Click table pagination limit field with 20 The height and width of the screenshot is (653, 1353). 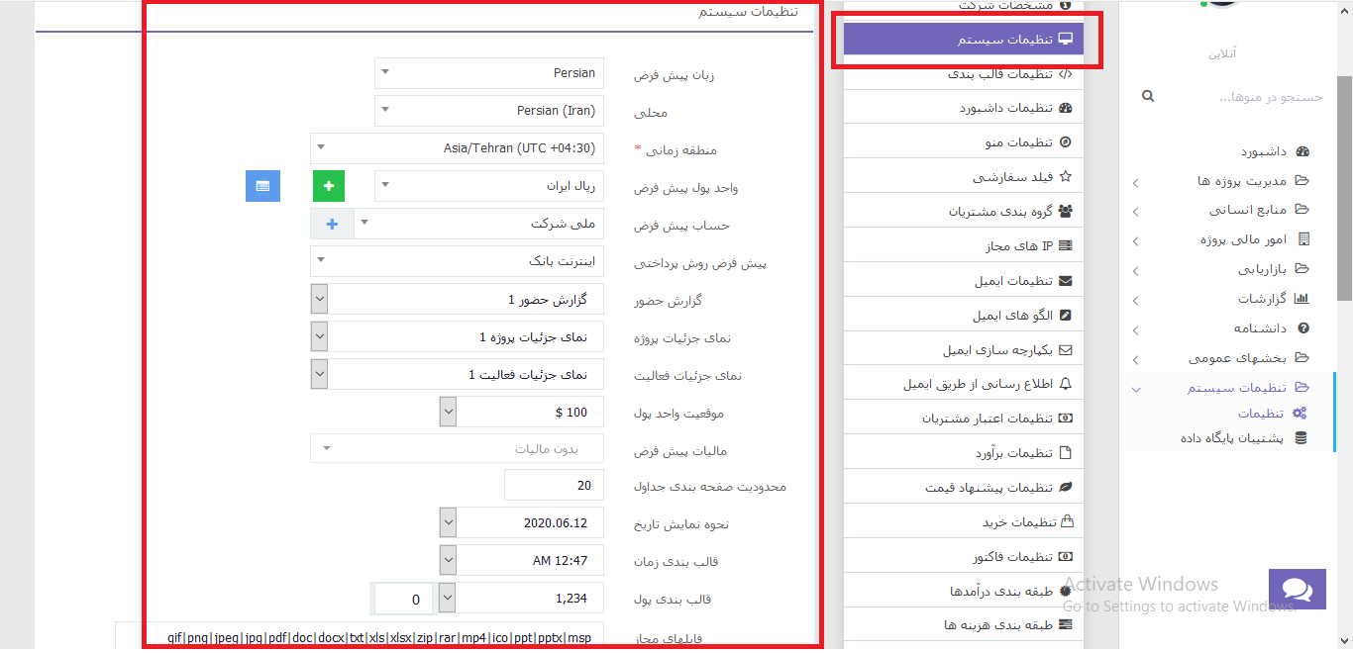[554, 485]
